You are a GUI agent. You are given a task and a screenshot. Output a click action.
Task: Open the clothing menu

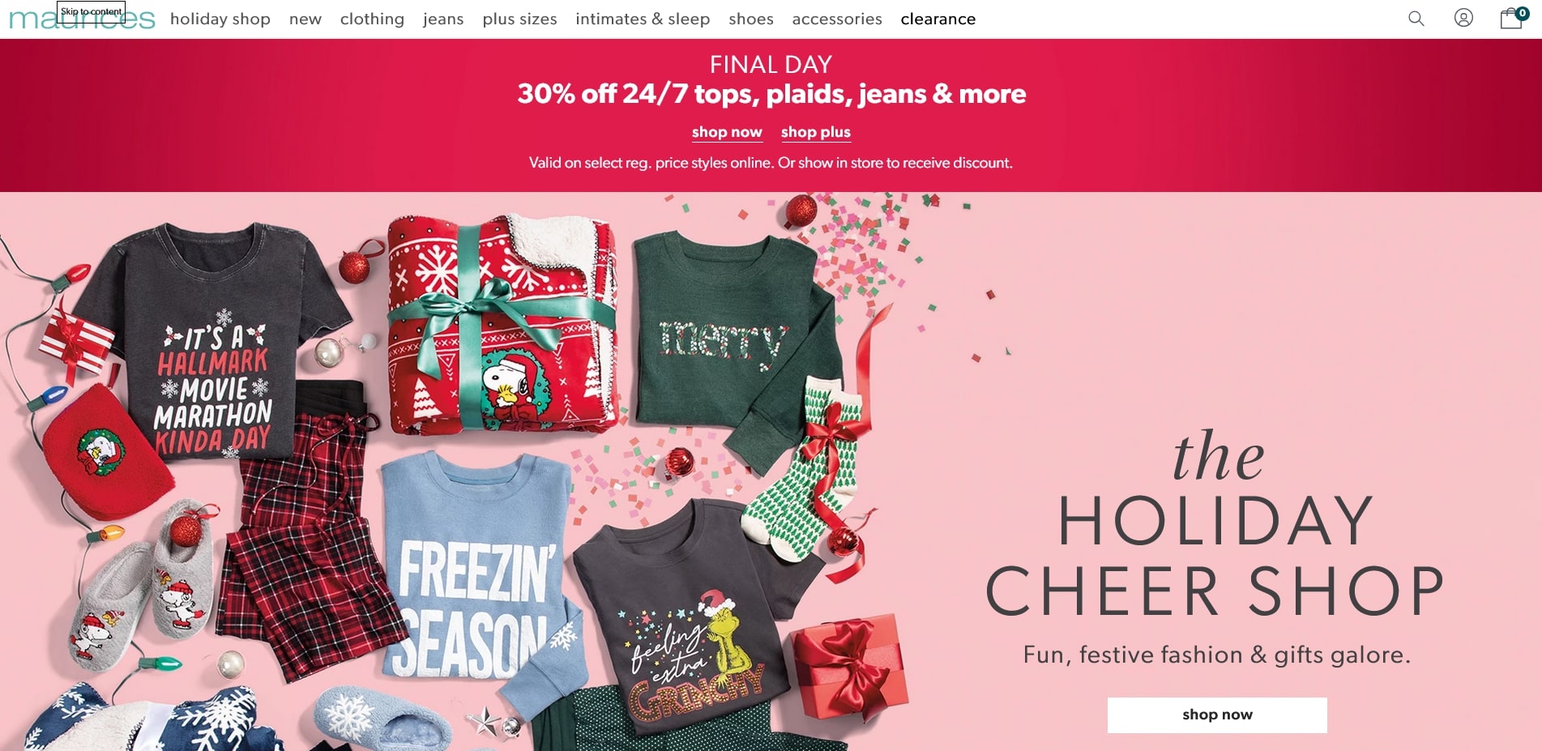tap(372, 19)
